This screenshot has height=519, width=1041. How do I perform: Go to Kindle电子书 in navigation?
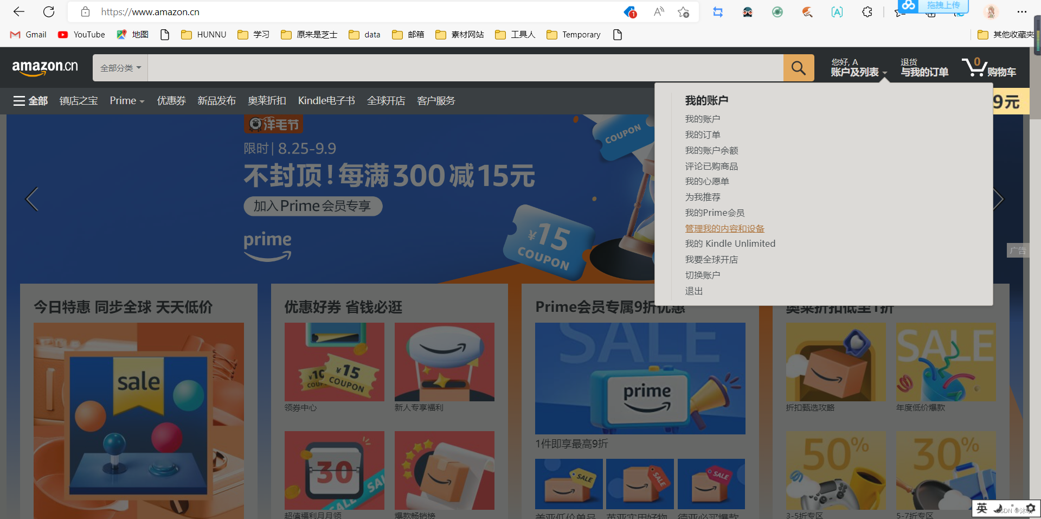(x=326, y=101)
